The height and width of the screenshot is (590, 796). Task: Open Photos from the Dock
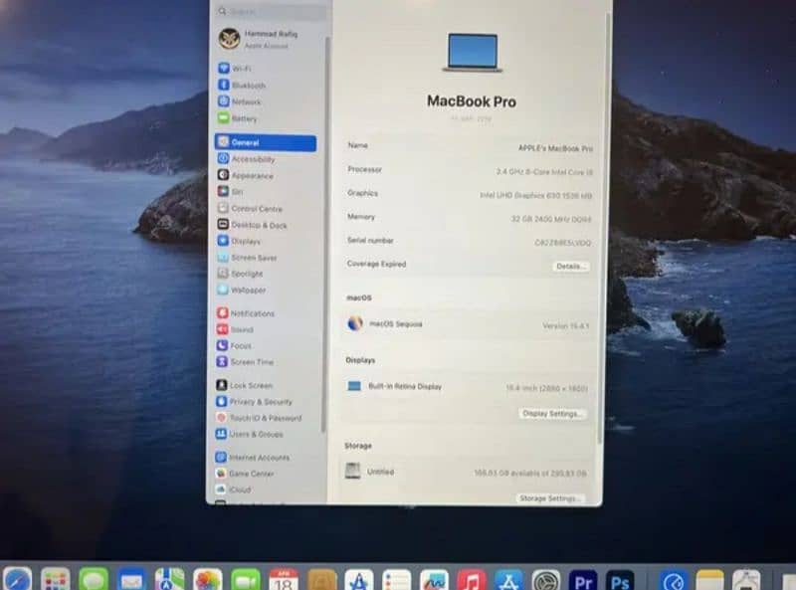click(x=208, y=580)
